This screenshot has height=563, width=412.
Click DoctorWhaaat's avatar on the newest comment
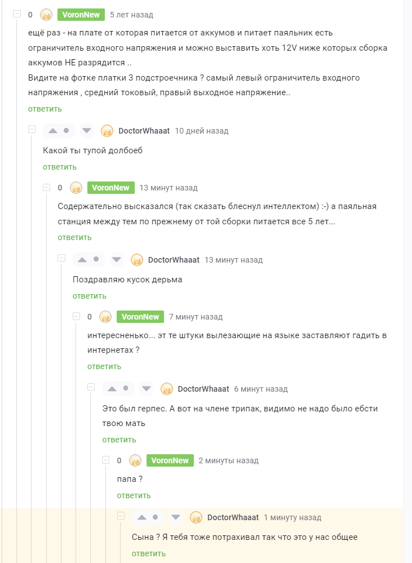point(196,517)
